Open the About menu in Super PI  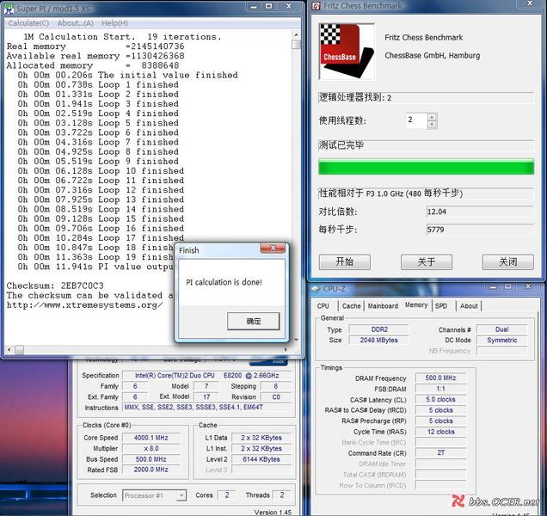(75, 23)
